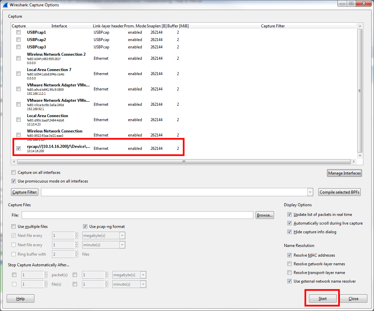Click the interface list scroll-down arrow
Image resolution: width=374 pixels, height=311 pixels.
(x=360, y=155)
